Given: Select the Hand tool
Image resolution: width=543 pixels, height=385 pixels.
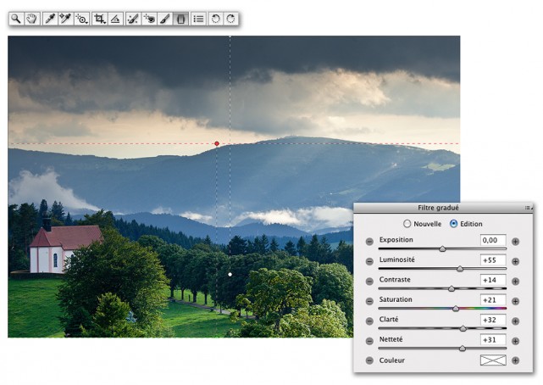Looking at the screenshot, I should [32, 19].
